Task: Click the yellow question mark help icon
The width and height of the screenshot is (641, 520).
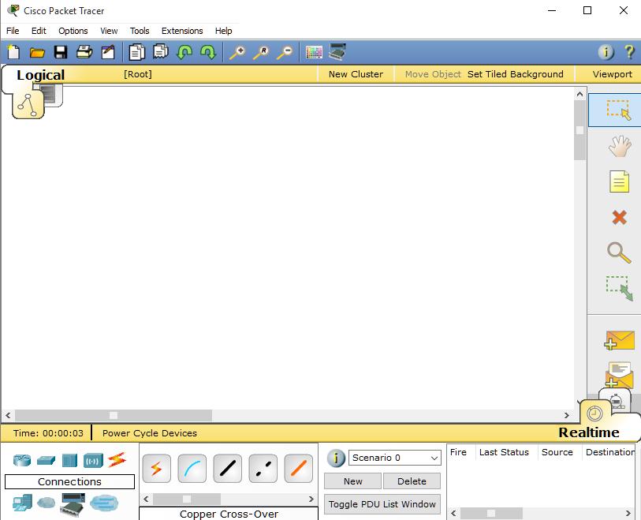Action: click(629, 52)
